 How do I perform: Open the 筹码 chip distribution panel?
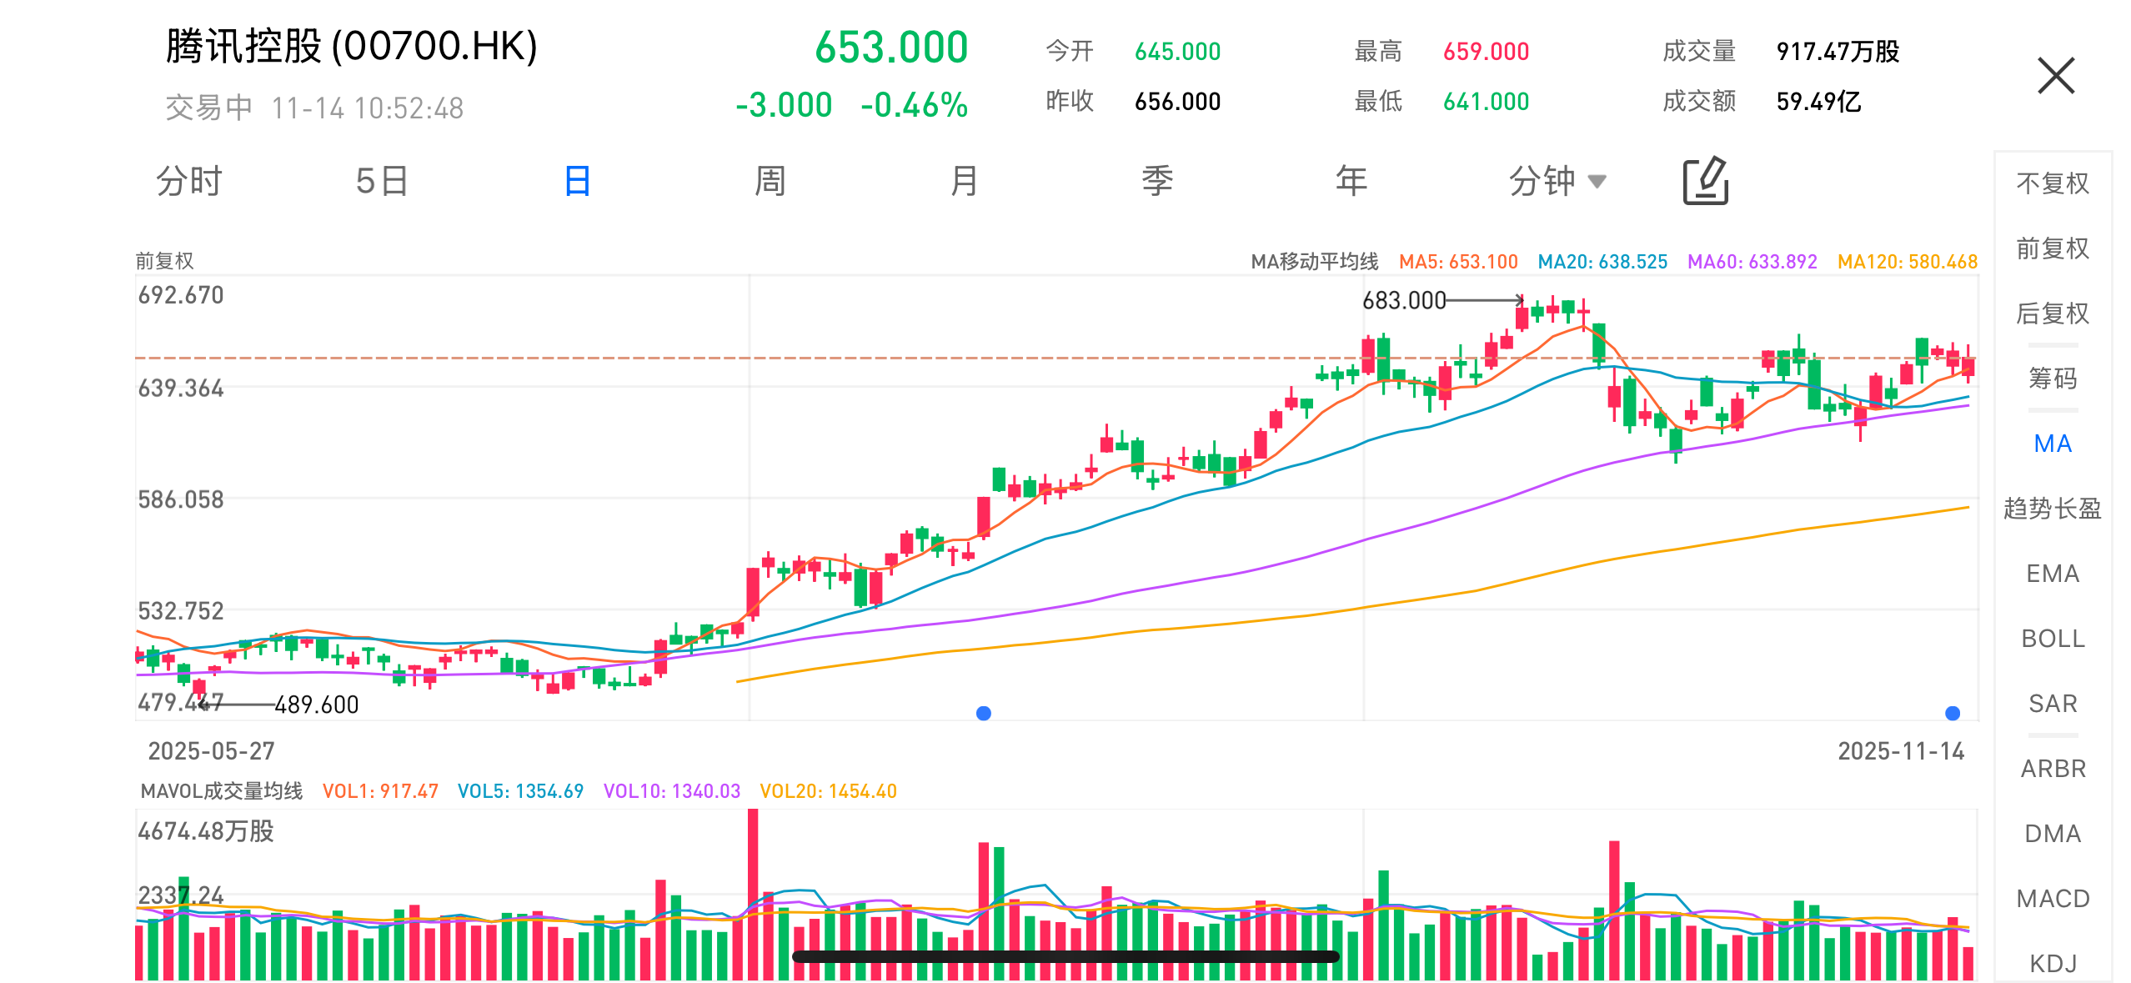pyautogui.click(x=2052, y=379)
